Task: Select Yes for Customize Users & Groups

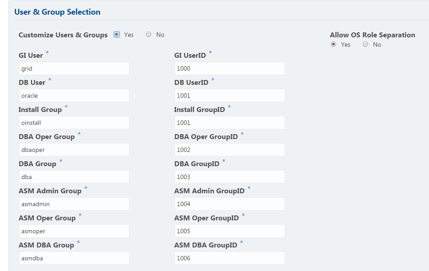Action: (116, 35)
